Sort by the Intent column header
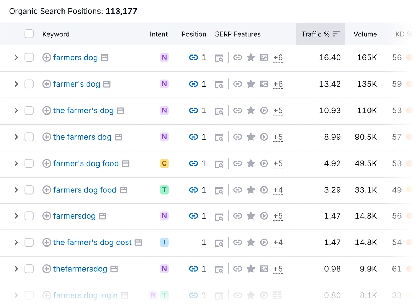 (159, 34)
